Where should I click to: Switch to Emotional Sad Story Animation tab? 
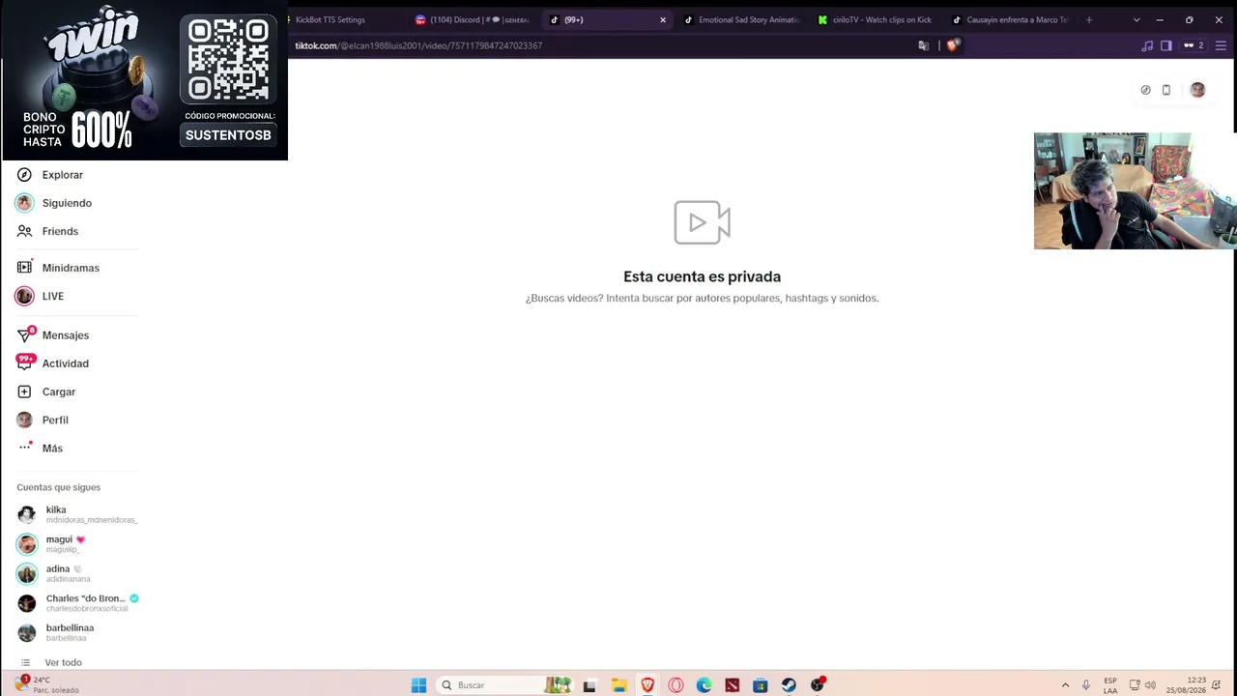coord(742,19)
